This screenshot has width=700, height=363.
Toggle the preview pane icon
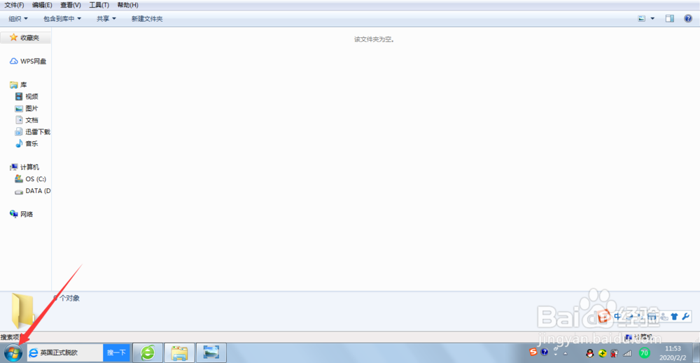670,18
